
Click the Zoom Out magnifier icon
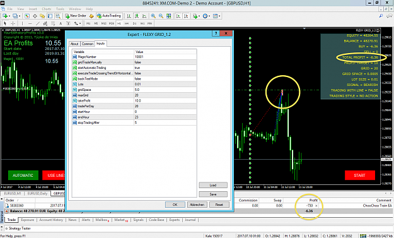click(161, 16)
